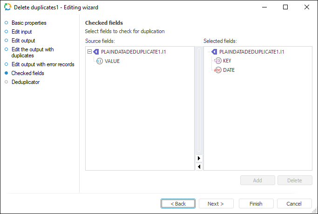Switch to Edit output step
The width and height of the screenshot is (318, 214).
(23, 41)
